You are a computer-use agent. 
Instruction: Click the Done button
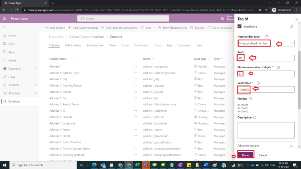(x=245, y=155)
